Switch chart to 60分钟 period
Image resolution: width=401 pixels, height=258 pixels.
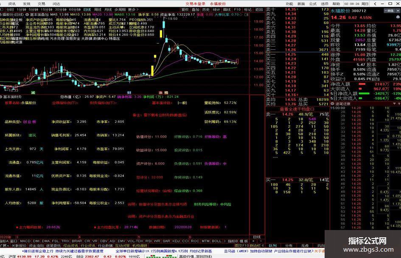(x=75, y=9)
